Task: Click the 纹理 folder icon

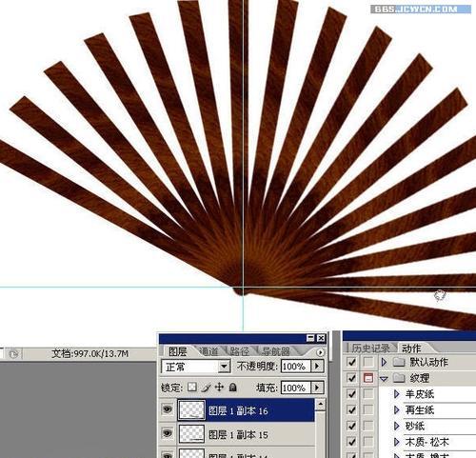Action: (399, 378)
